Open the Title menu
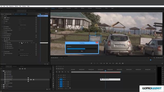The height and width of the screenshot is (92, 164). point(20,6)
